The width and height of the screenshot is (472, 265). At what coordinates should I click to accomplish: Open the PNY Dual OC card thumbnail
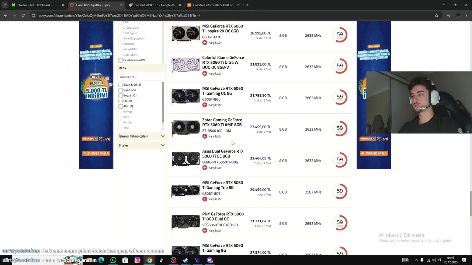(185, 222)
